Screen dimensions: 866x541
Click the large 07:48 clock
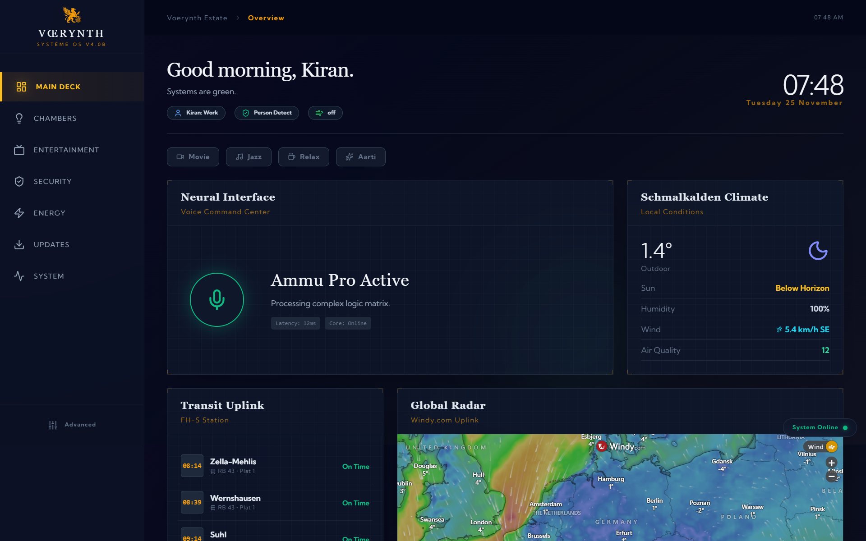click(813, 85)
